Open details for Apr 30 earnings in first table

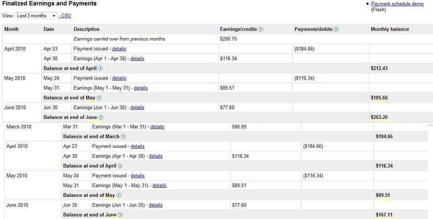tap(137, 59)
